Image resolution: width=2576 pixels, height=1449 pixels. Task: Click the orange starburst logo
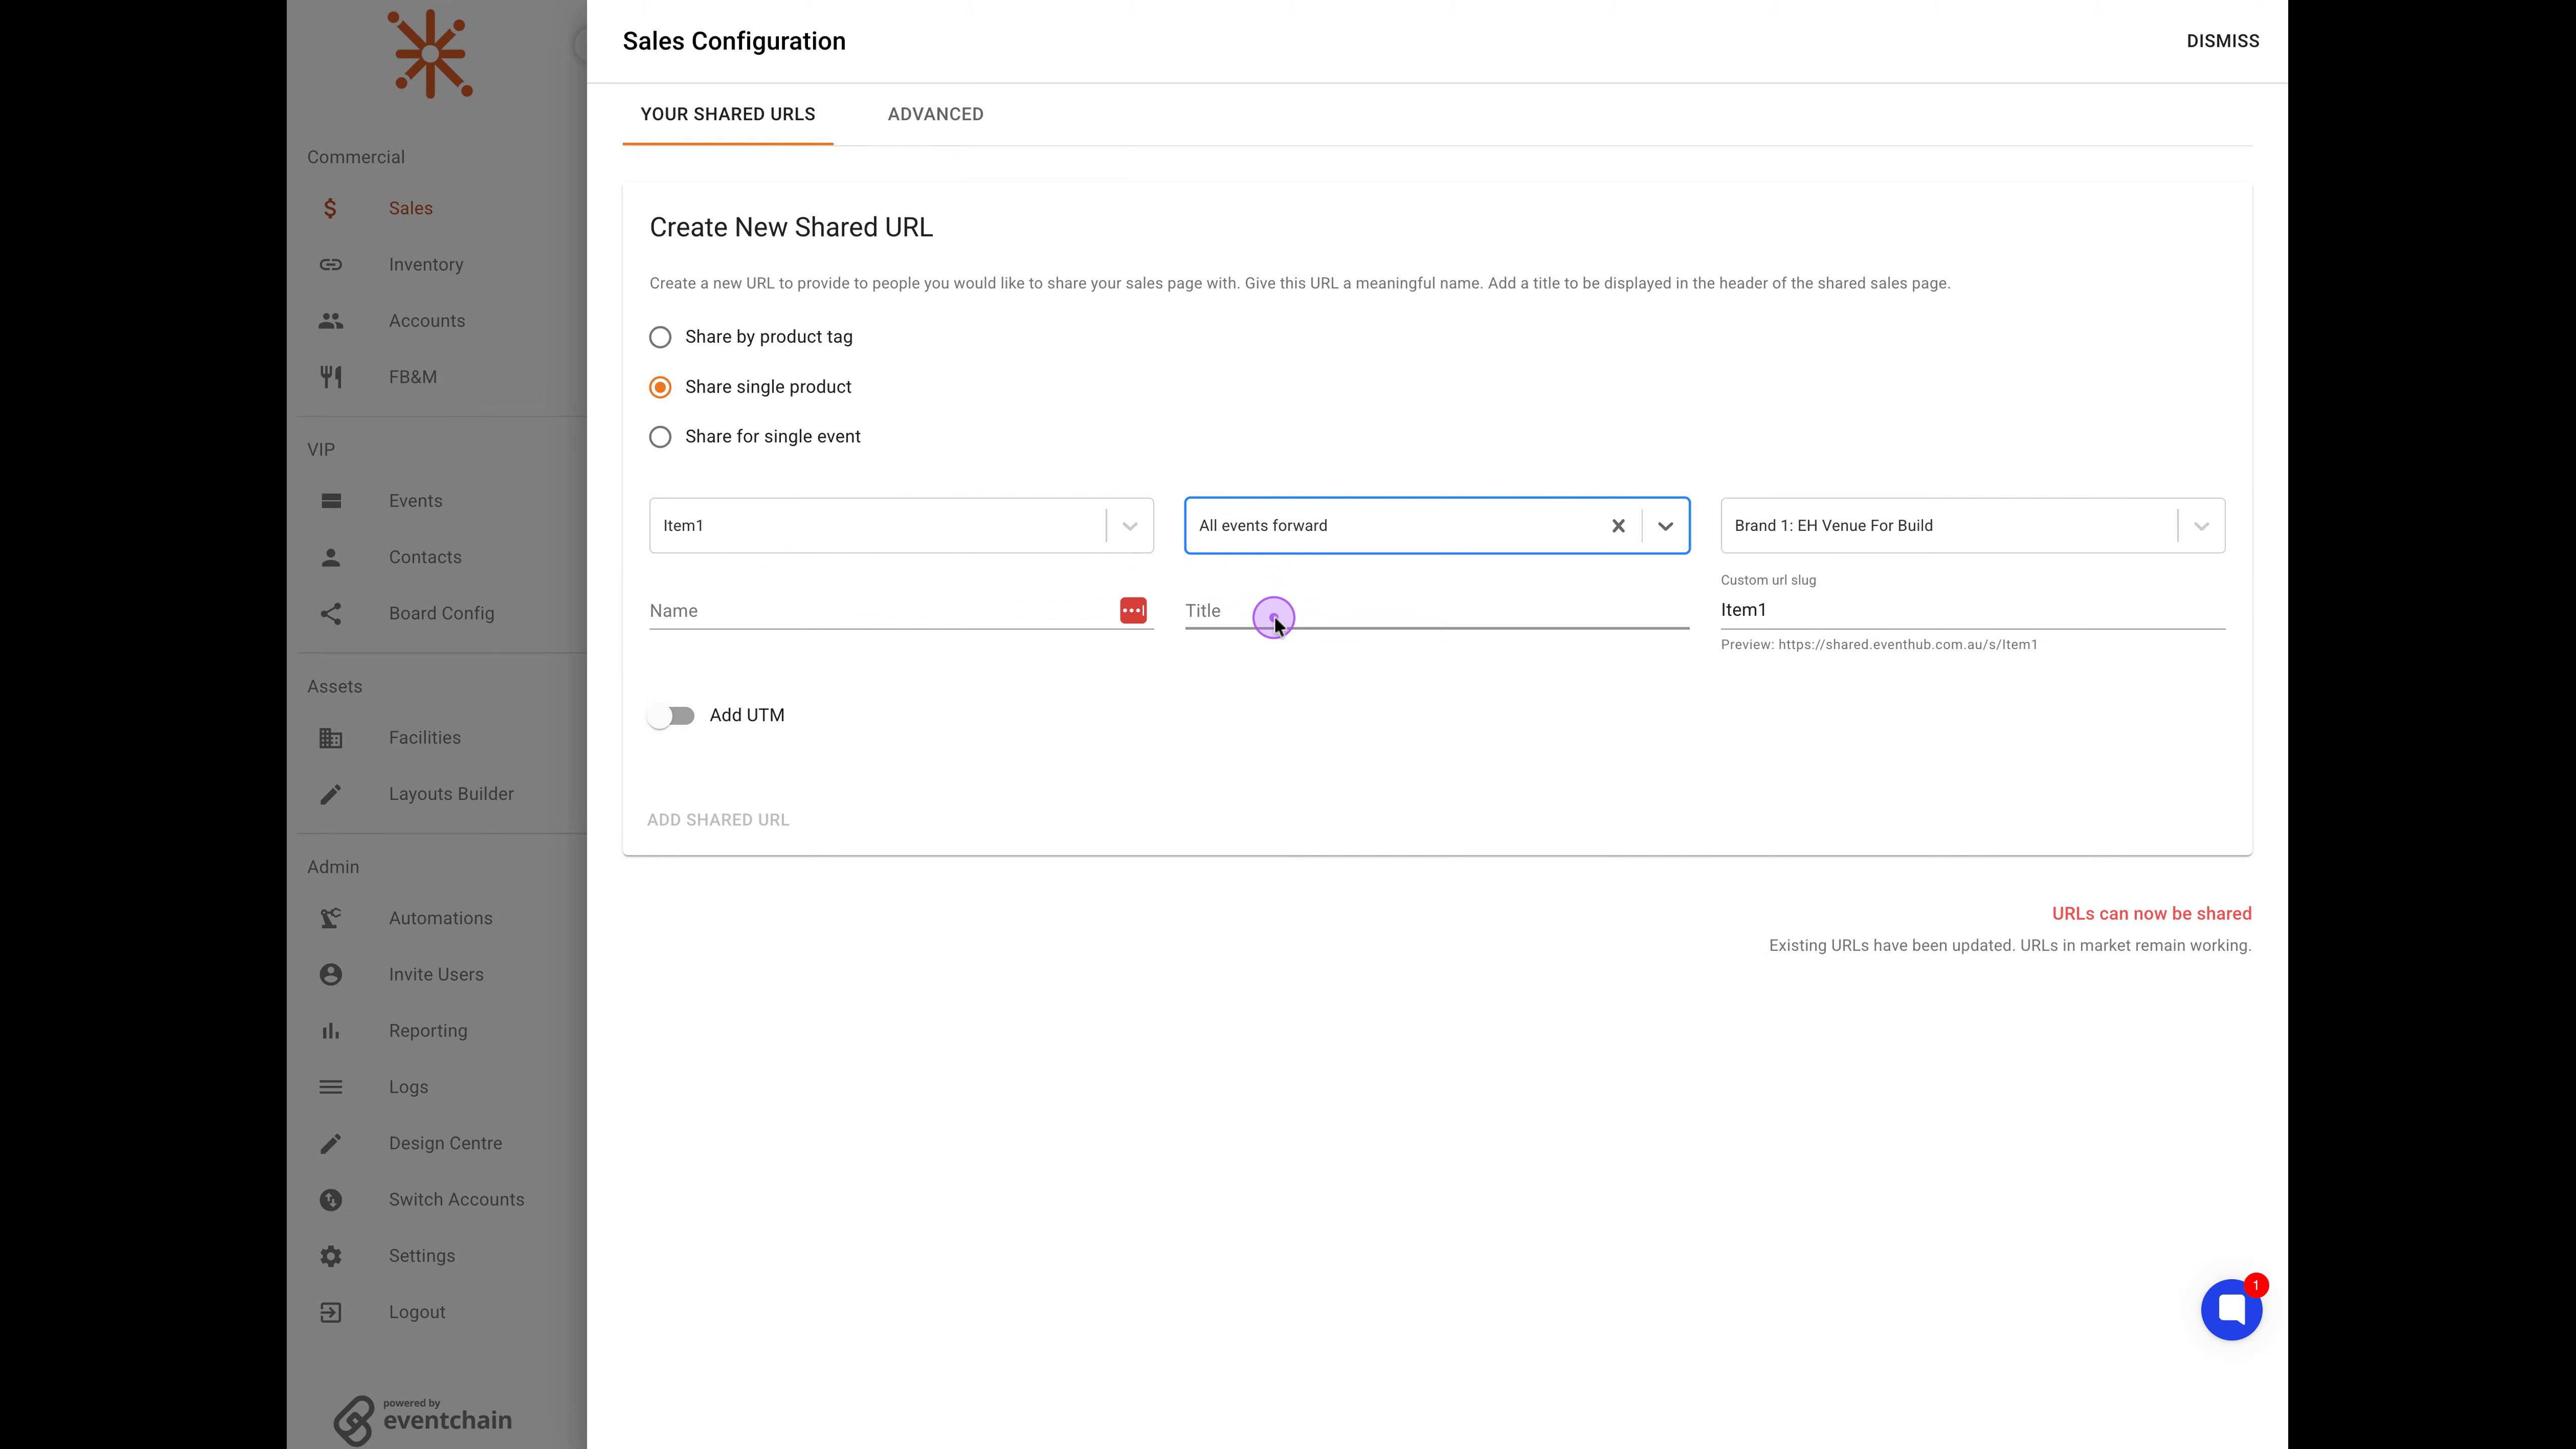tap(431, 54)
